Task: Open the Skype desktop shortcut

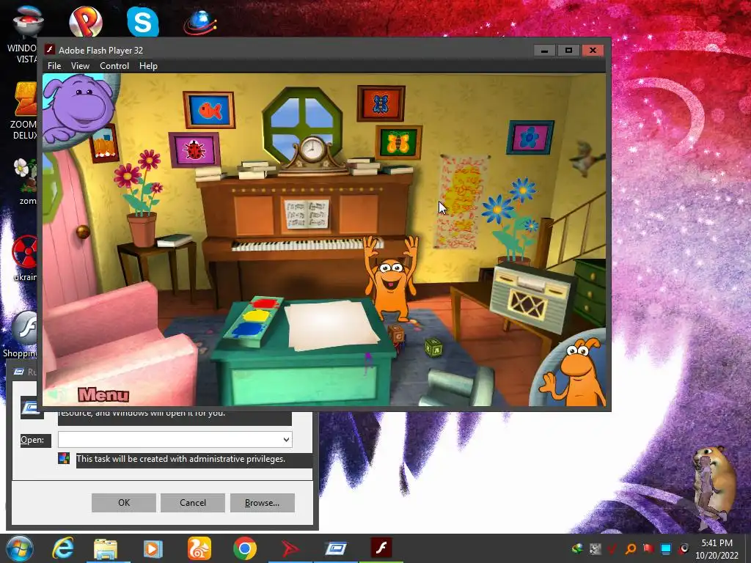Action: click(143, 21)
